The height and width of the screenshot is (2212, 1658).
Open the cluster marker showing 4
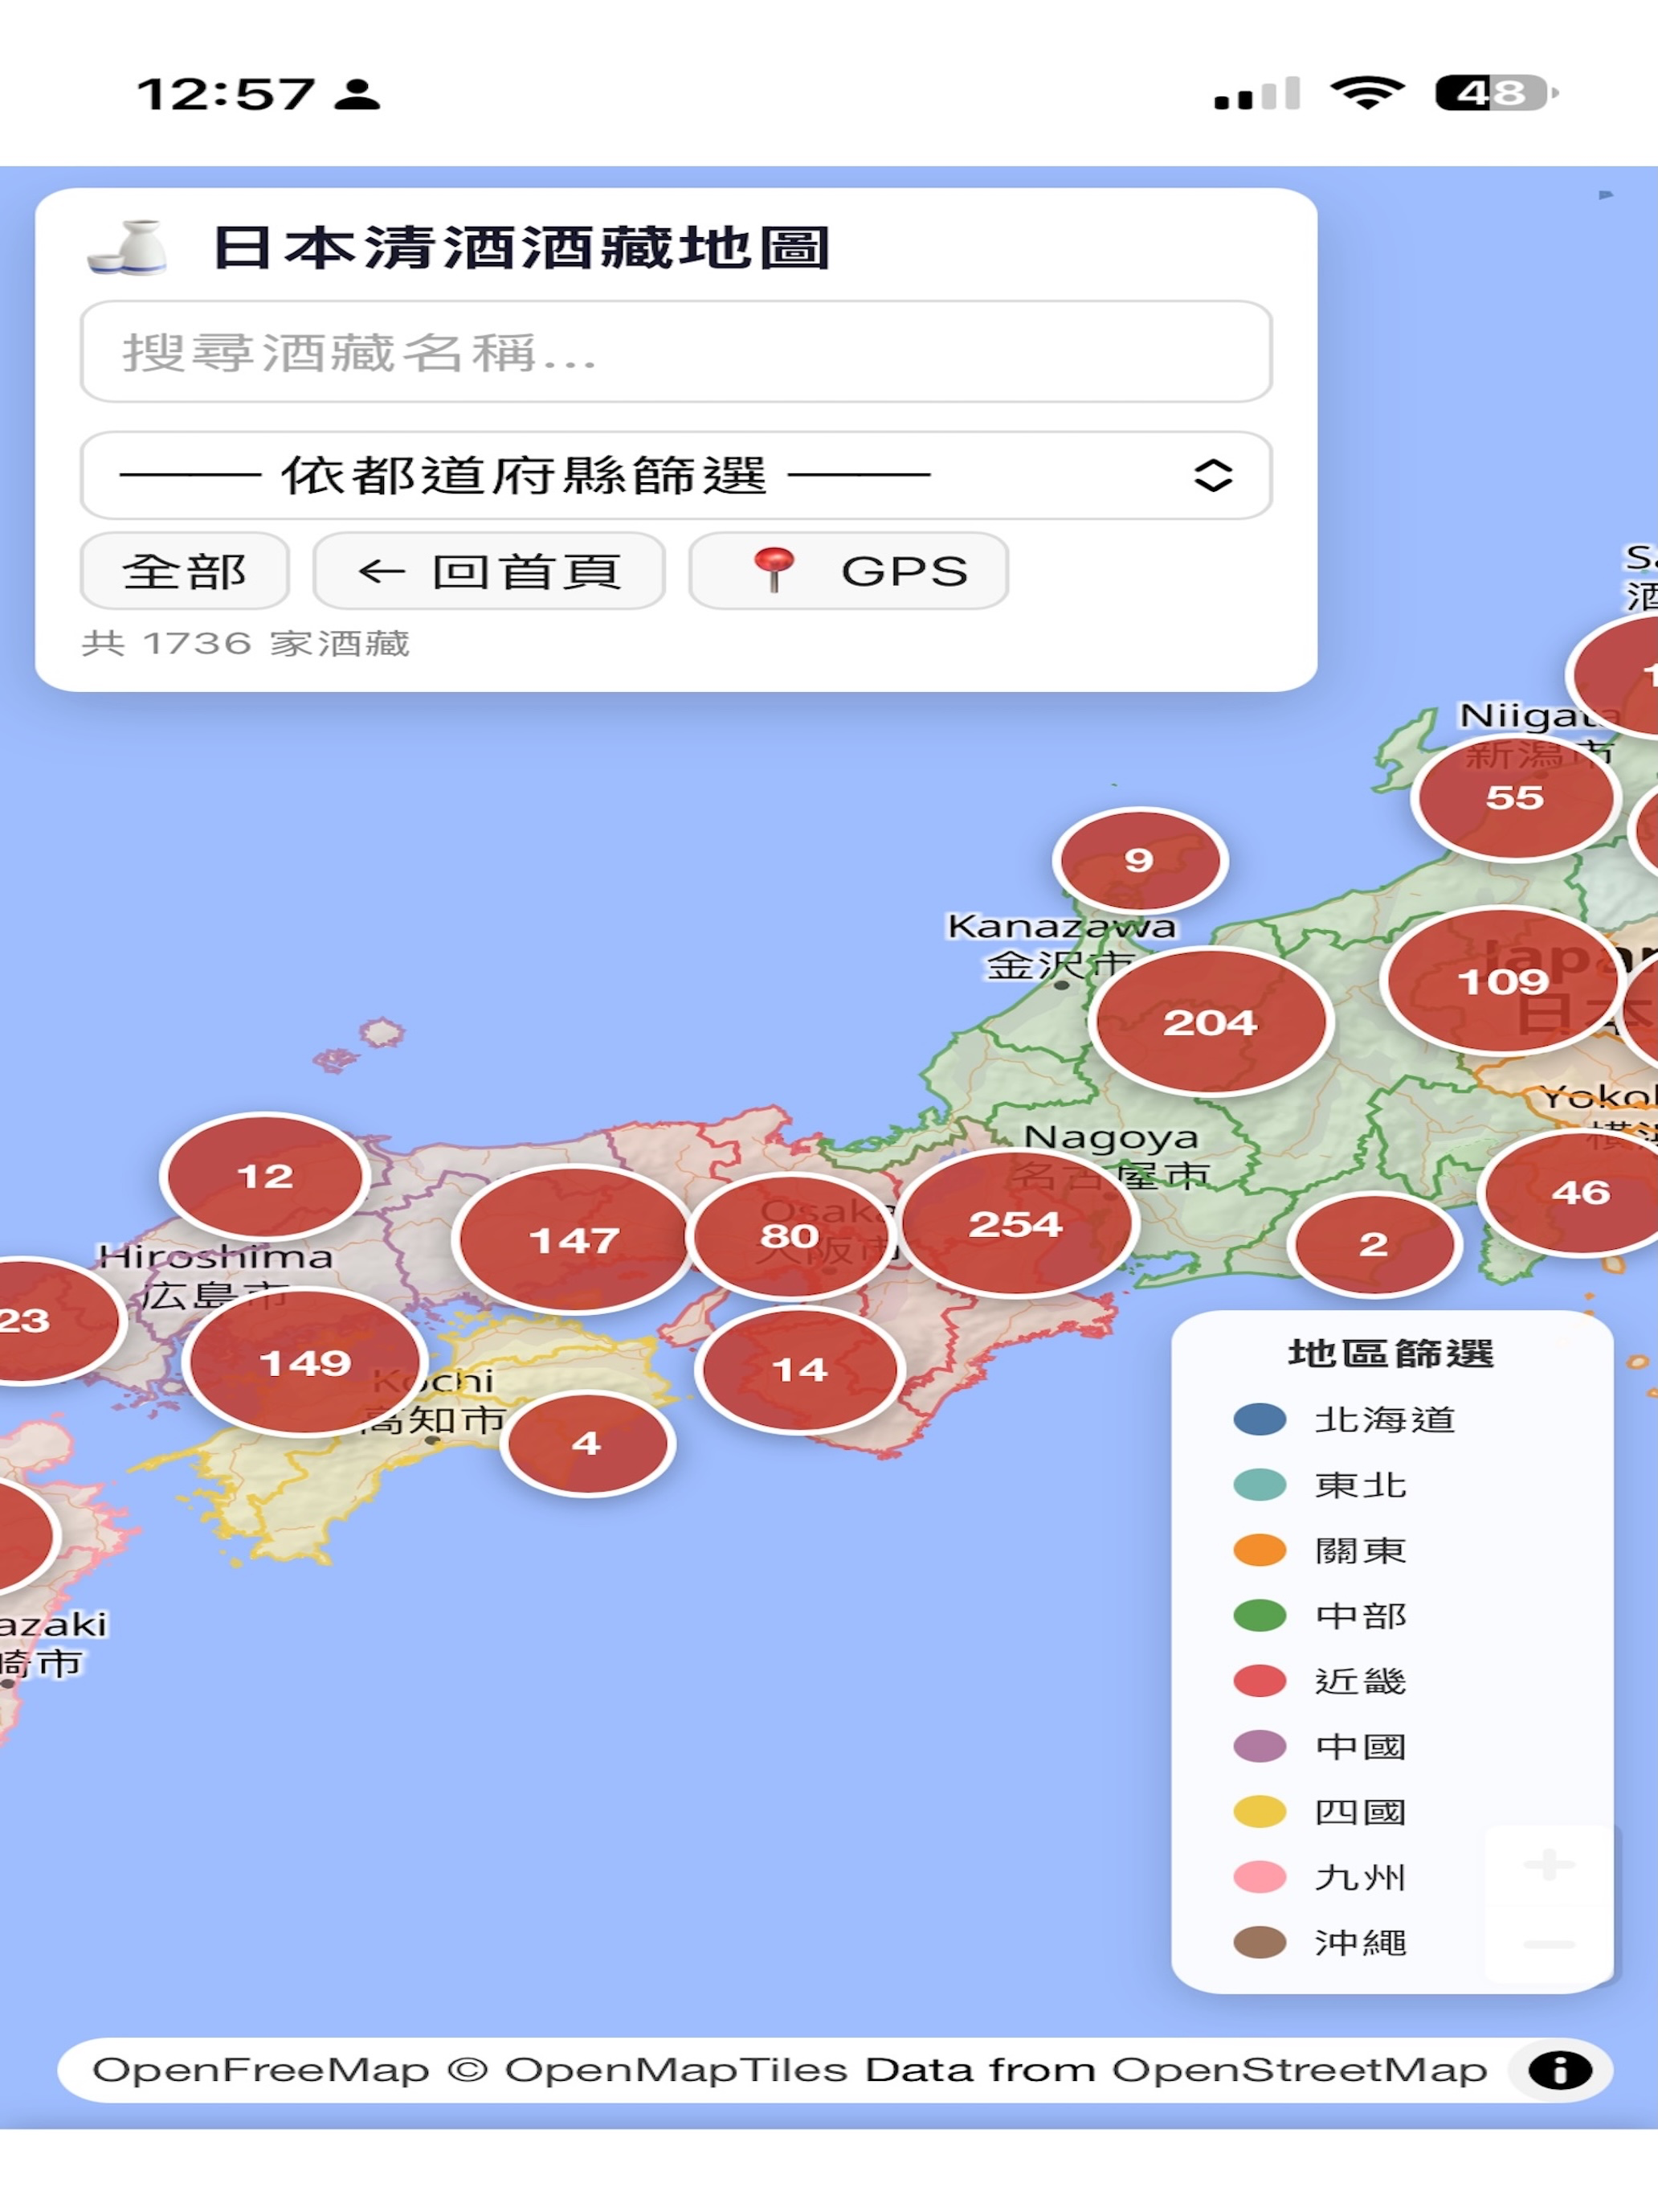coord(586,1443)
